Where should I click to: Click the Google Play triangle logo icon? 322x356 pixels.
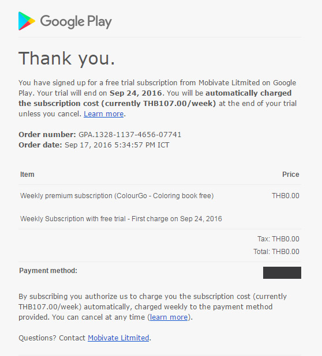pyautogui.click(x=27, y=21)
